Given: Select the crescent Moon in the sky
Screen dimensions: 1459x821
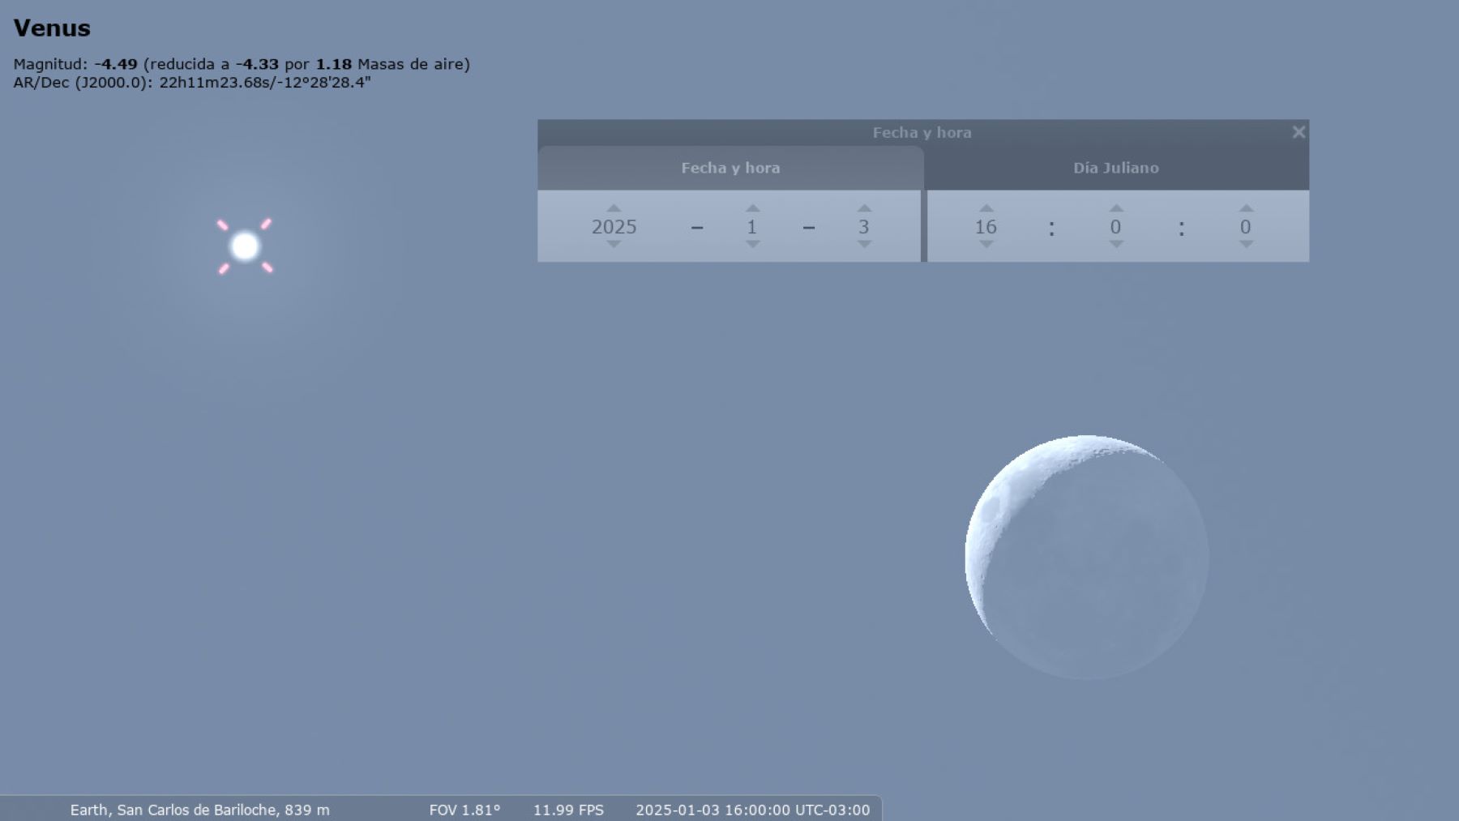Looking at the screenshot, I should [1086, 558].
